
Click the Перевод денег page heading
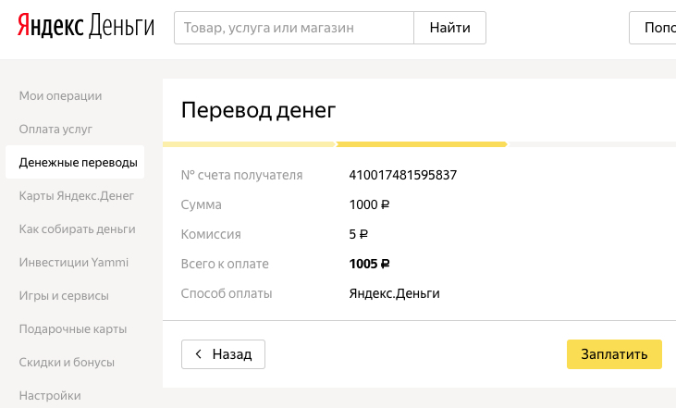(x=258, y=110)
